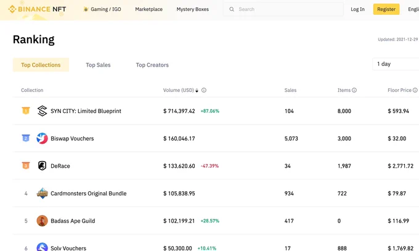419x251 pixels.
Task: Click the $ 105,838.95 volume value
Action: click(179, 193)
